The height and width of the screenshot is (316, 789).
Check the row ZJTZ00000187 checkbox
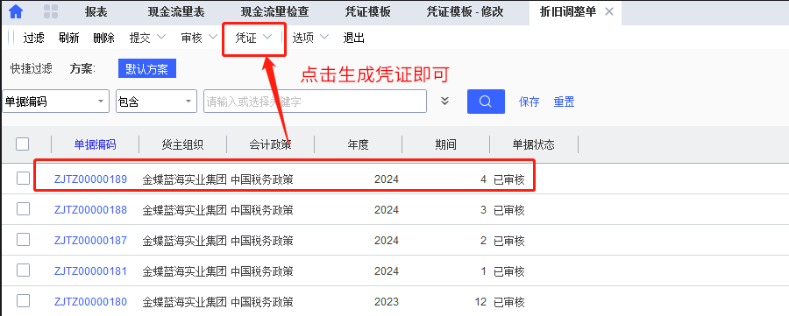point(23,240)
